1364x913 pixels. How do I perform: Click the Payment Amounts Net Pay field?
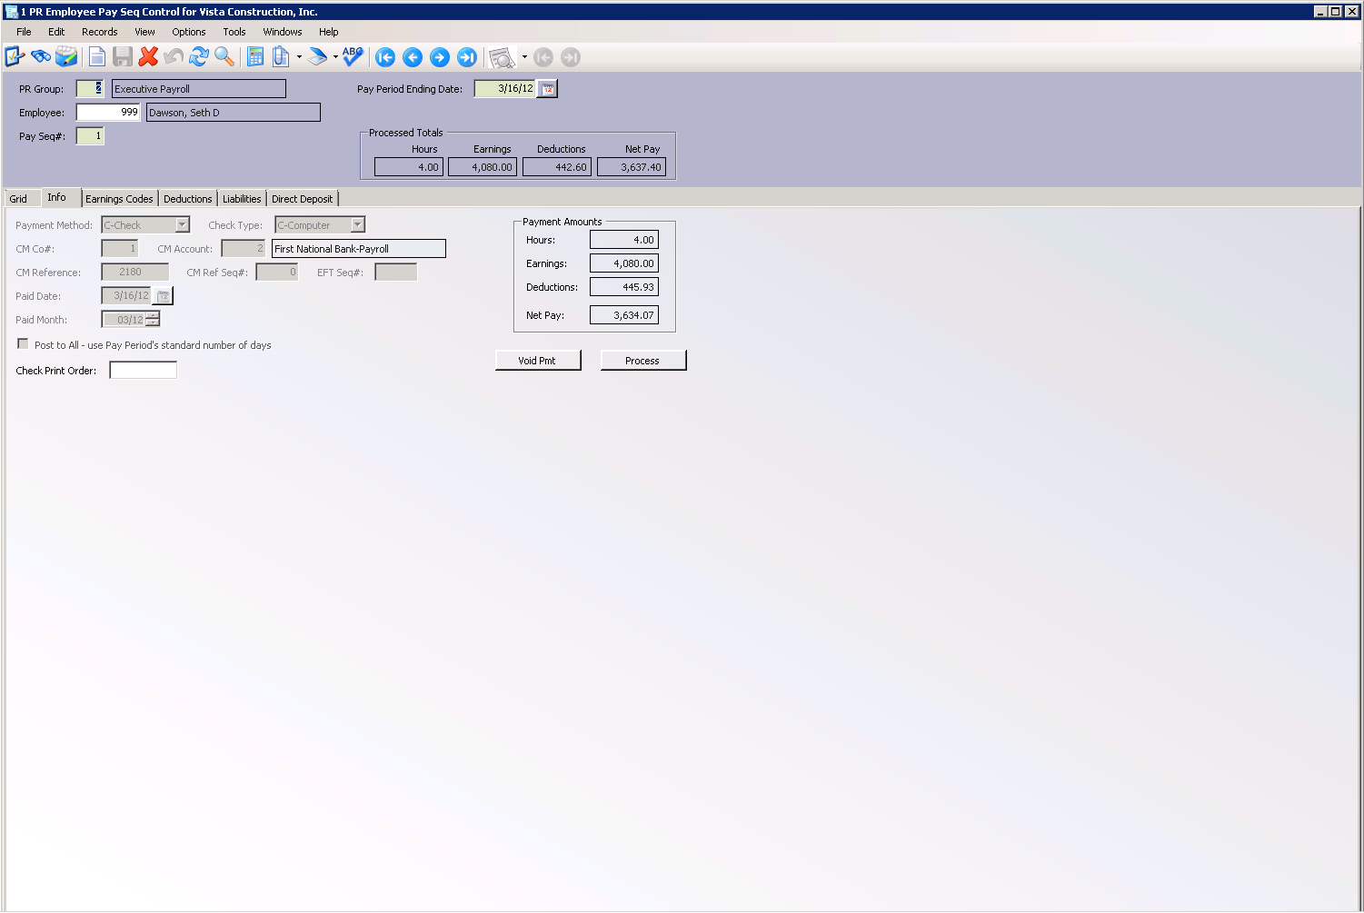624,315
